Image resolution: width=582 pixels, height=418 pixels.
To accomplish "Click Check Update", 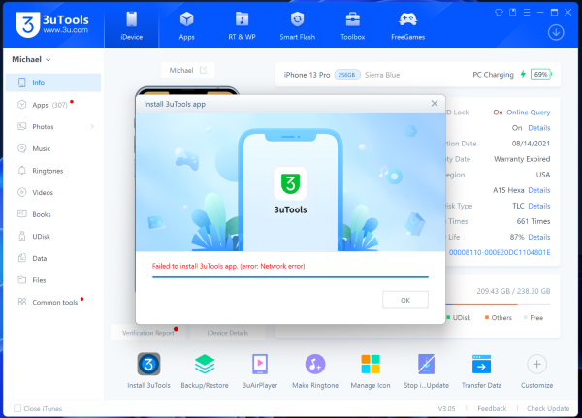I will (548, 408).
